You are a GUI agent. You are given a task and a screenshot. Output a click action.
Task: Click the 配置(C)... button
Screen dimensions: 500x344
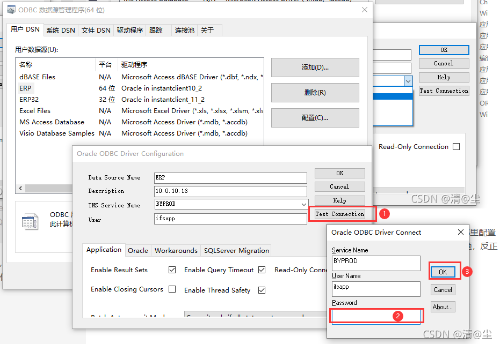click(x=315, y=118)
